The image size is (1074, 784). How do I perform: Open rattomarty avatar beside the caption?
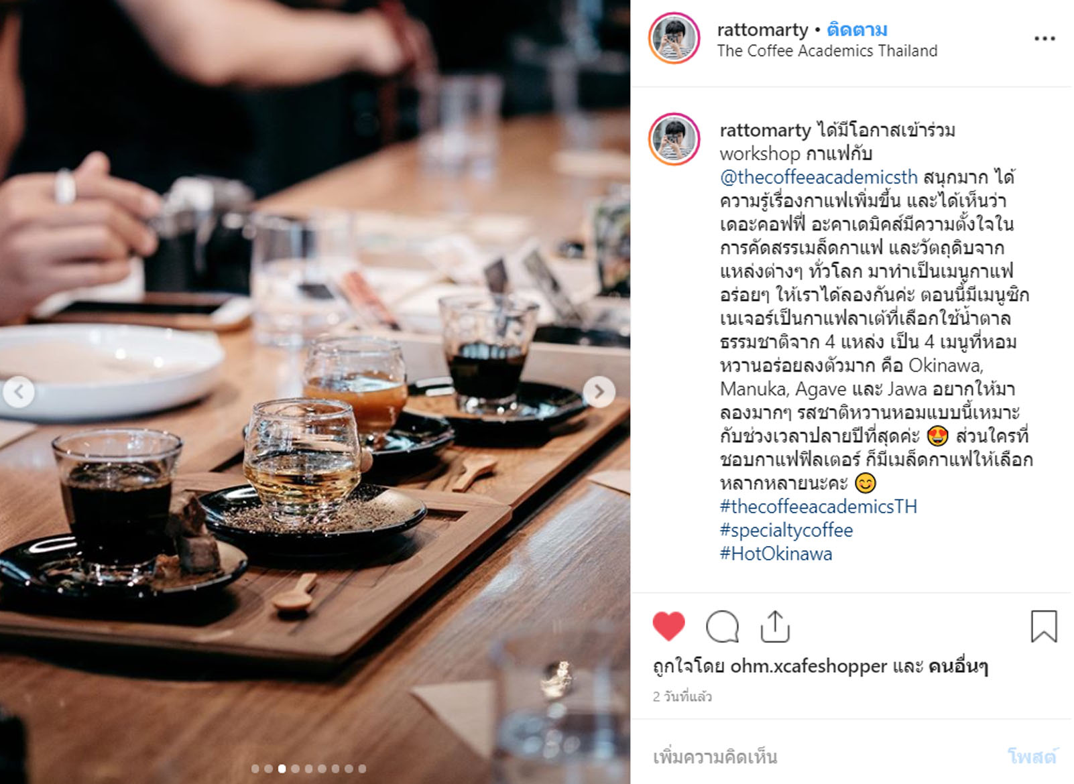(674, 139)
